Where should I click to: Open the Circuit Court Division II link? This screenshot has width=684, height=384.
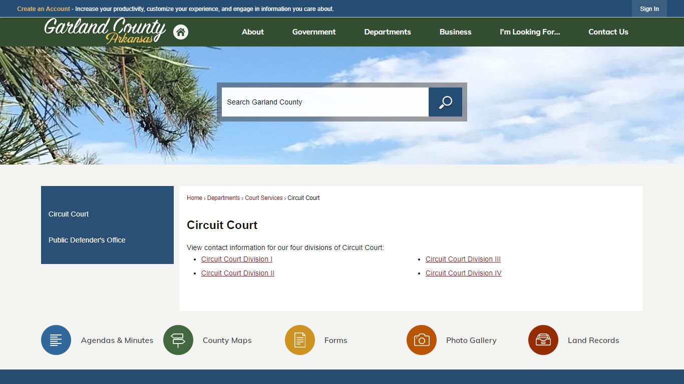pyautogui.click(x=238, y=273)
